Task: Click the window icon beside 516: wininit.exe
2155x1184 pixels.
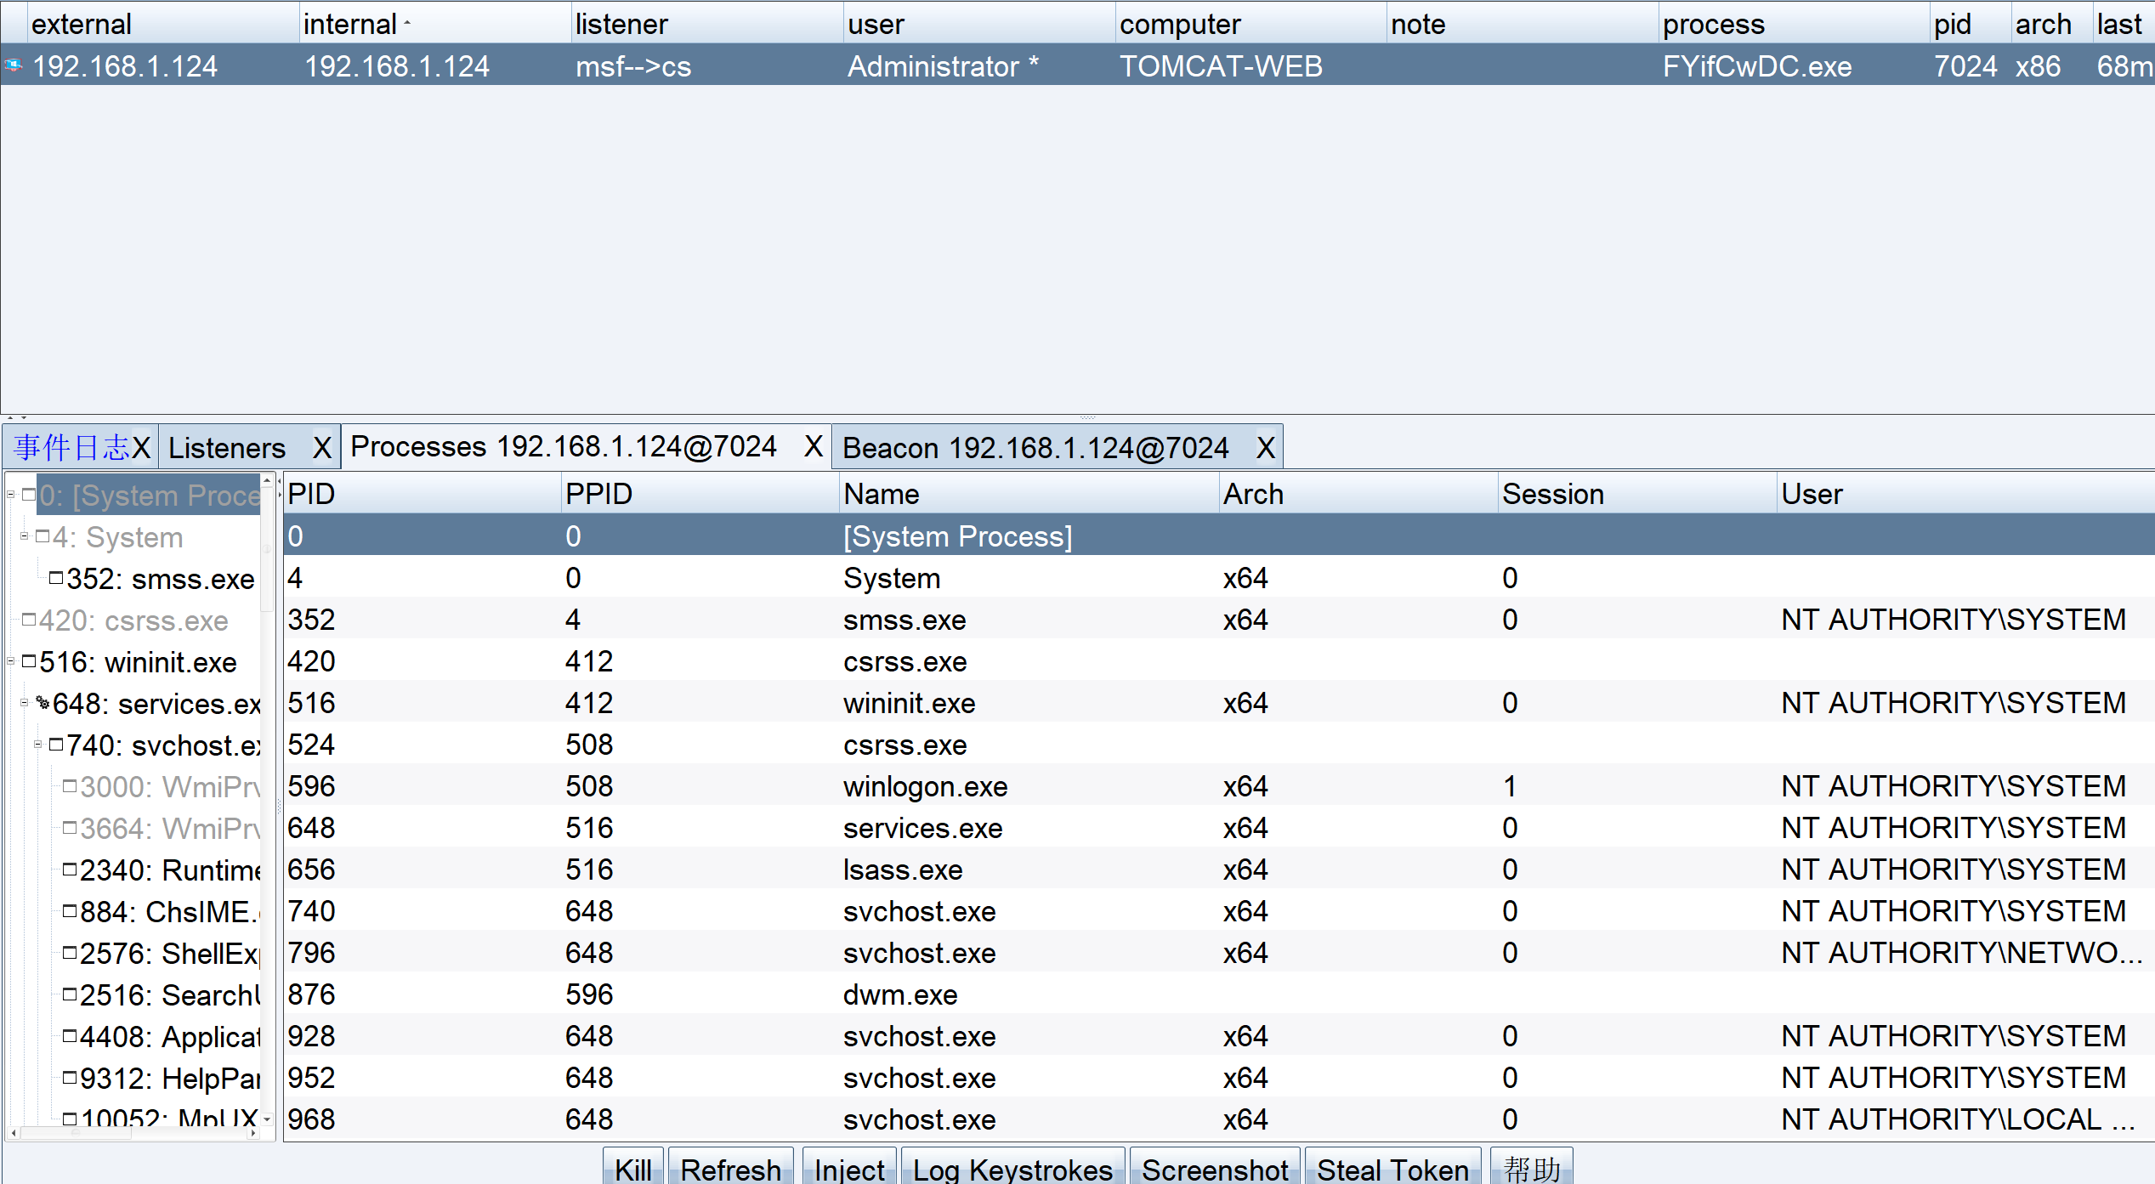Action: coord(29,661)
